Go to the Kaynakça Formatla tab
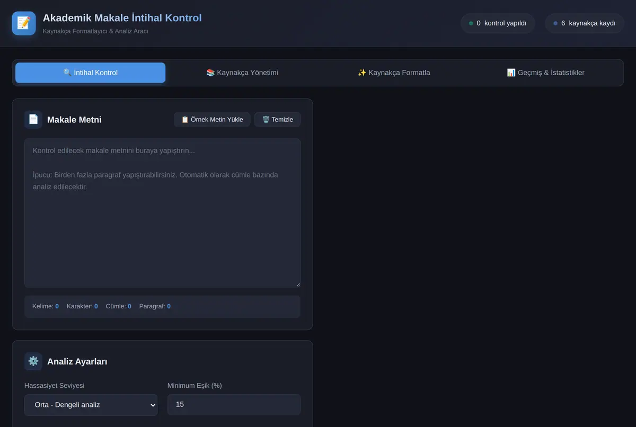The height and width of the screenshot is (427, 636). tap(394, 73)
